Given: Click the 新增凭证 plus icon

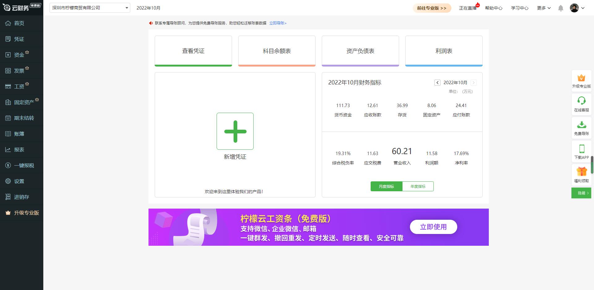Looking at the screenshot, I should 235,131.
